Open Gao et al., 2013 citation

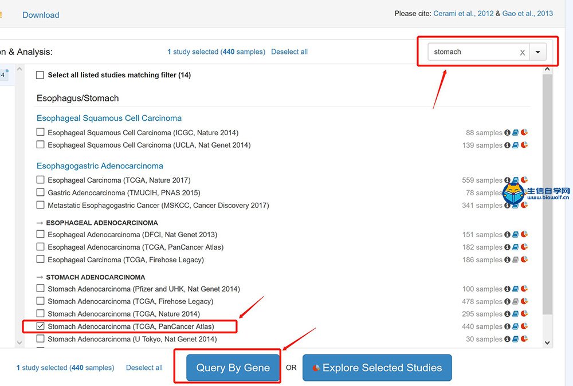[x=527, y=14]
